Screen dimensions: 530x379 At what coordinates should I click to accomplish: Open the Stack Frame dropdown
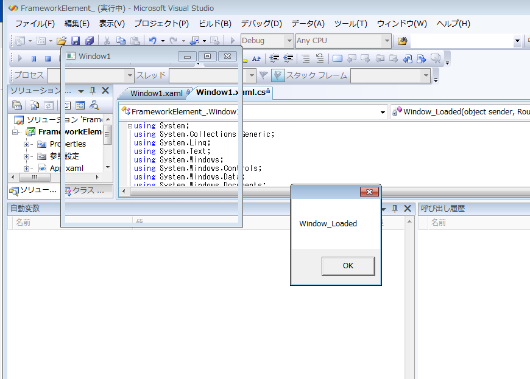[x=426, y=75]
